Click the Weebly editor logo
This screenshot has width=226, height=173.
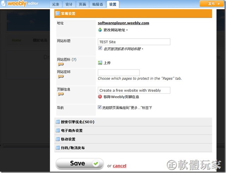tap(20, 4)
